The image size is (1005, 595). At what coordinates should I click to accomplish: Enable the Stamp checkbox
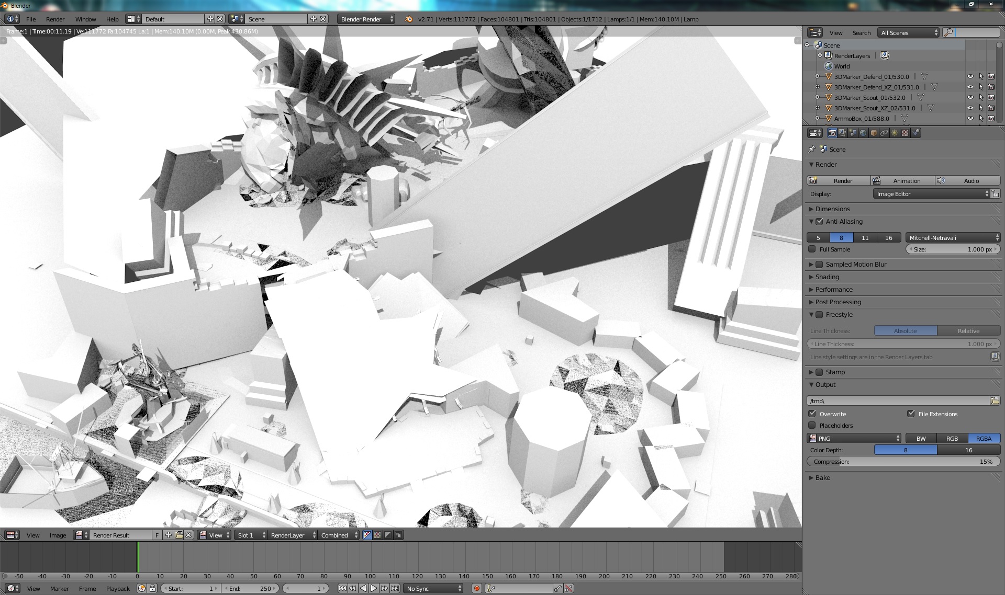[x=820, y=372]
